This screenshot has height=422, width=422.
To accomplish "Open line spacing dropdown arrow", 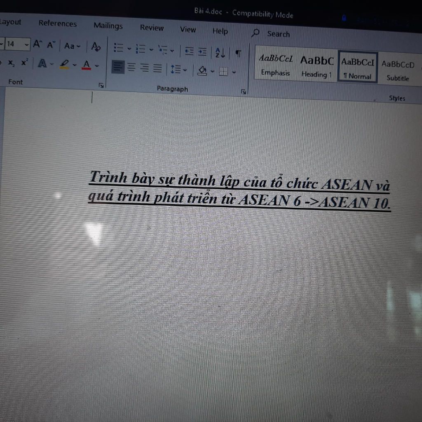I will [185, 70].
